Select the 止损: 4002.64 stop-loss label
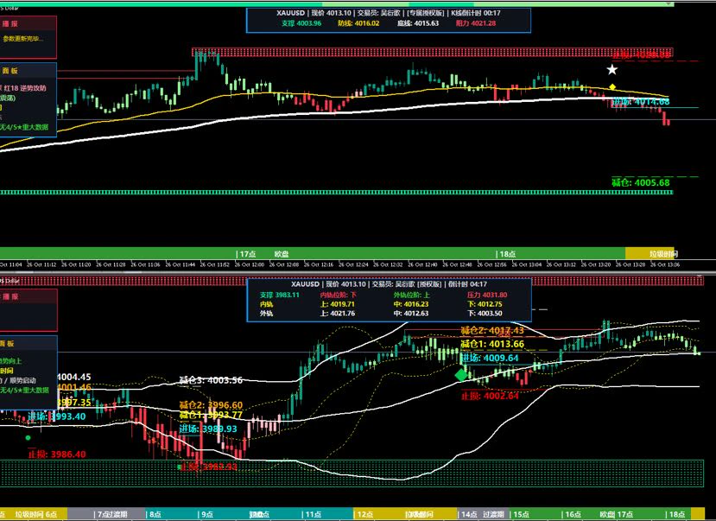The height and width of the screenshot is (521, 716). click(490, 396)
